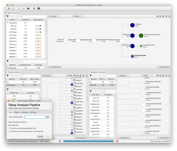Open the Database tab in setup dialog
Image resolution: width=177 pixels, height=151 pixels.
(x=25, y=112)
